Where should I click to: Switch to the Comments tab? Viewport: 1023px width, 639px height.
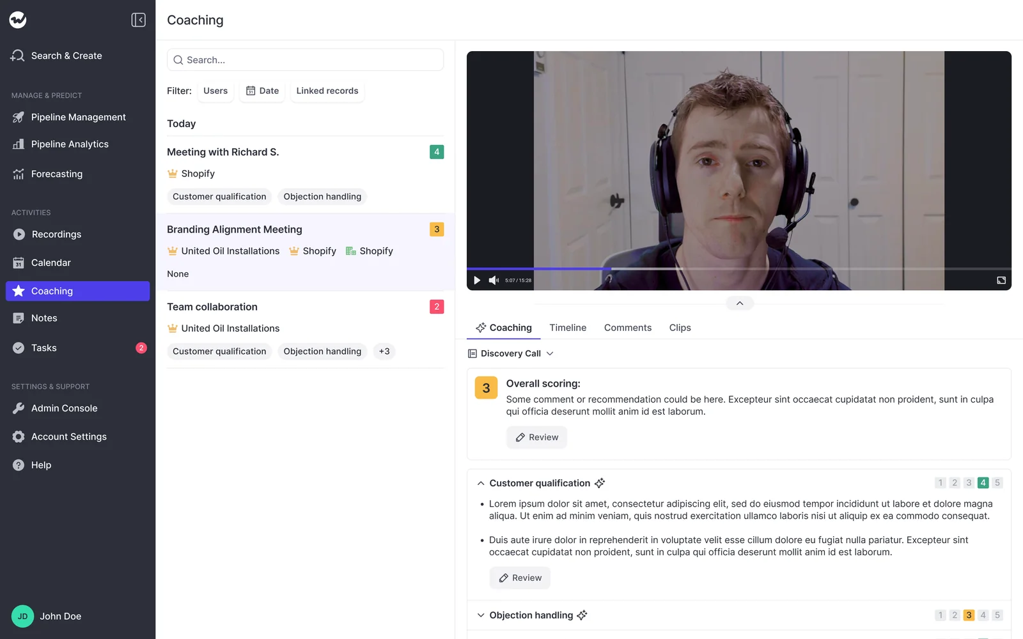(x=628, y=328)
